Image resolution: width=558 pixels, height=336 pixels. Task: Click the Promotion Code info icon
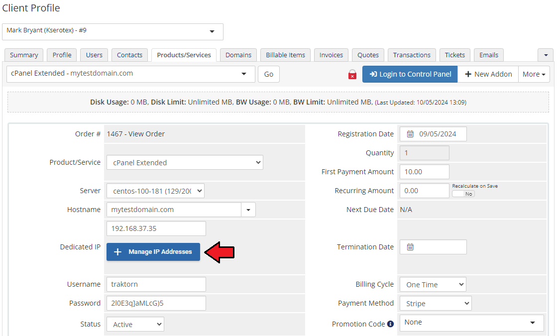(390, 324)
